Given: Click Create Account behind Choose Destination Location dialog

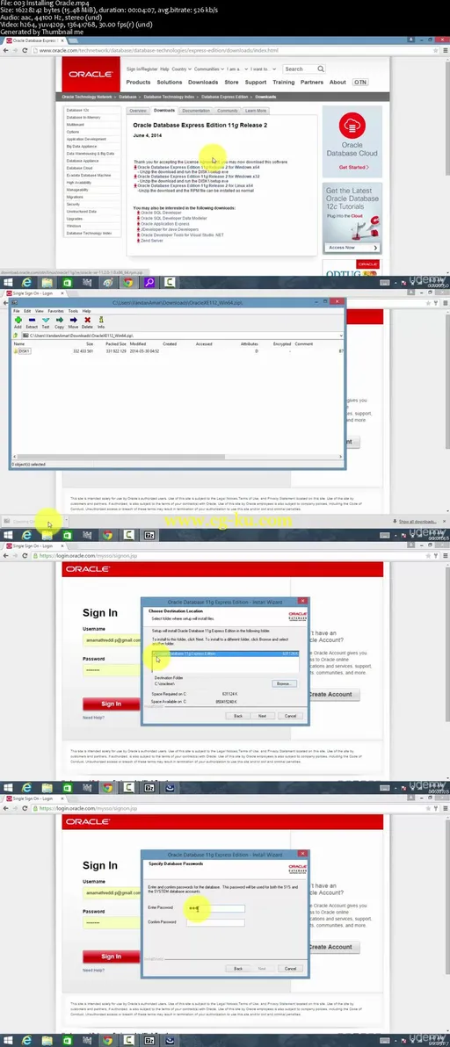Looking at the screenshot, I should click(335, 694).
